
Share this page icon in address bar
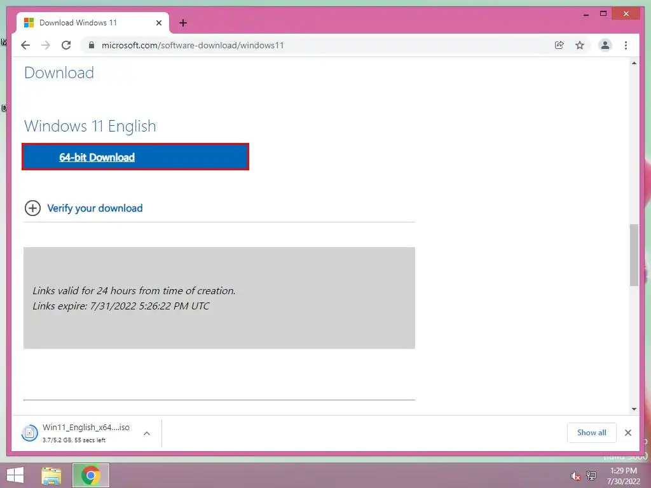click(x=559, y=45)
